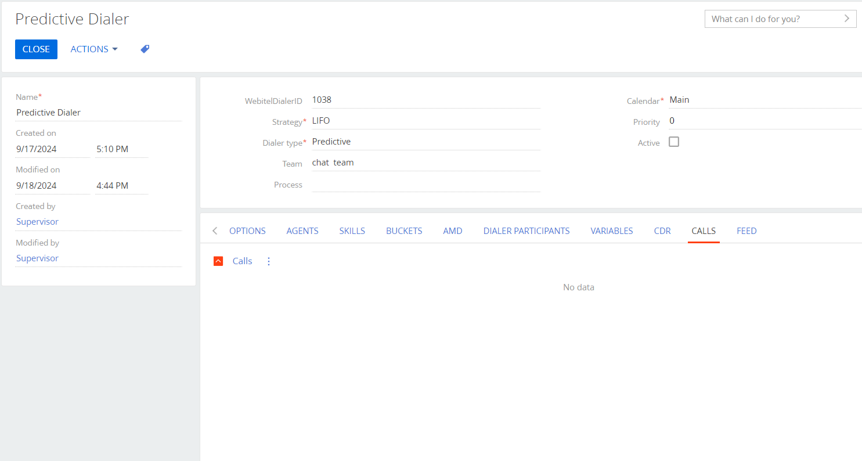
Task: Open the CDR tab
Action: [x=662, y=231]
